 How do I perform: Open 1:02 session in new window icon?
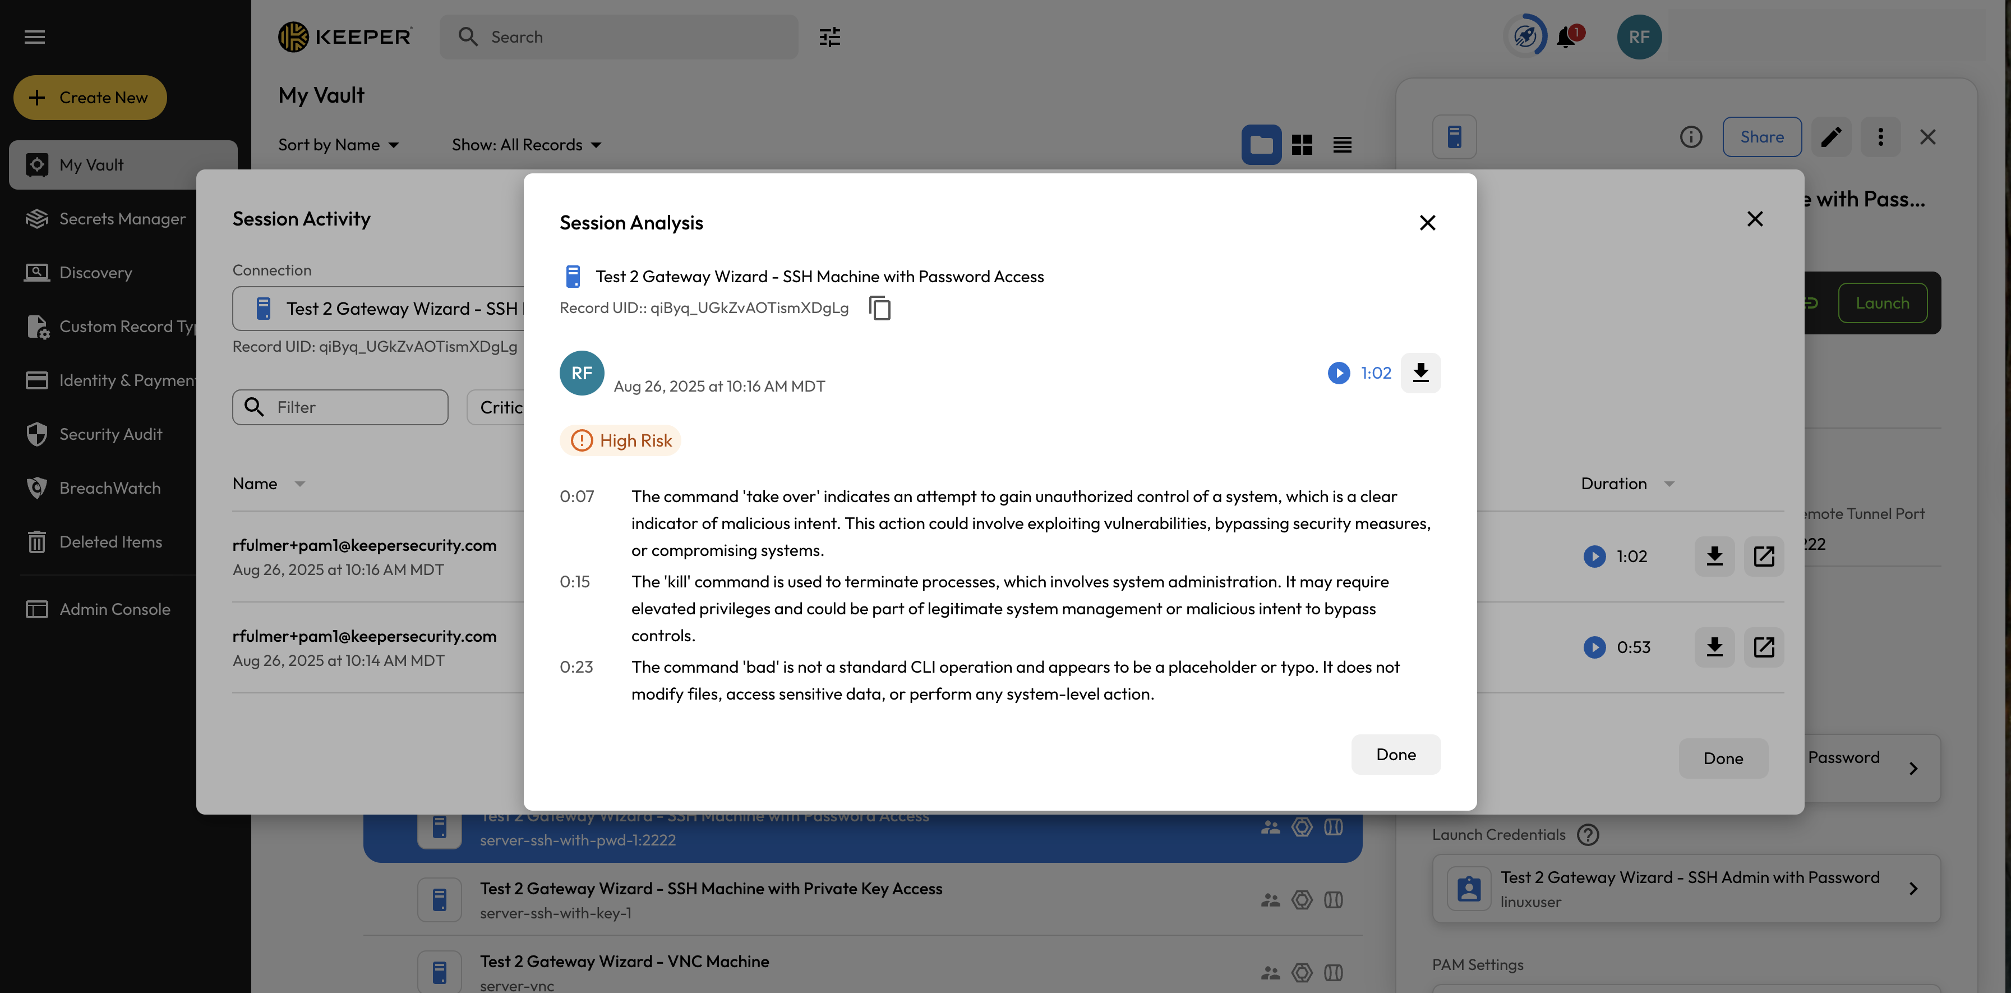pyautogui.click(x=1764, y=557)
